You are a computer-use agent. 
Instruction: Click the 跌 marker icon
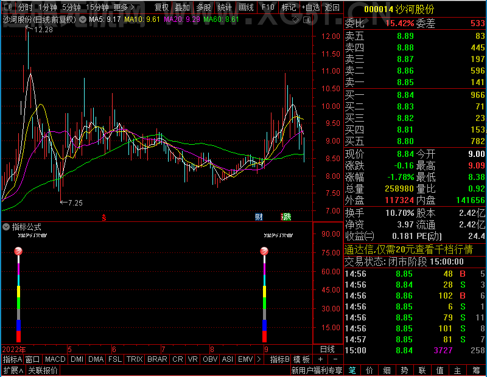click(286, 217)
